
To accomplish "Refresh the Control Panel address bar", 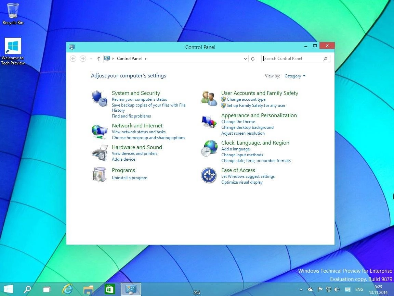I will (253, 59).
